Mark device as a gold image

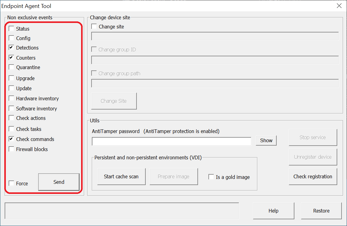tap(211, 176)
